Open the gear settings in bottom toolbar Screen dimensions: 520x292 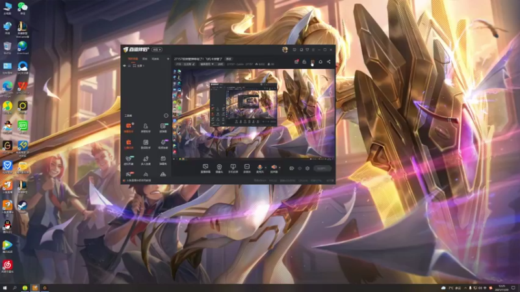click(x=307, y=168)
